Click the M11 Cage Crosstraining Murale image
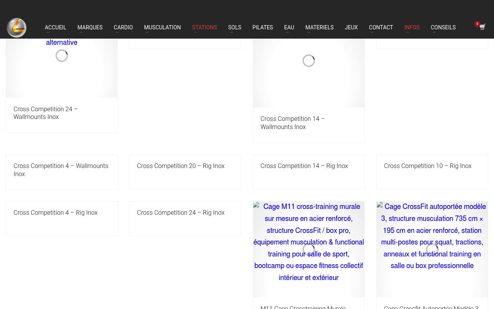494x309 pixels. pos(308,250)
